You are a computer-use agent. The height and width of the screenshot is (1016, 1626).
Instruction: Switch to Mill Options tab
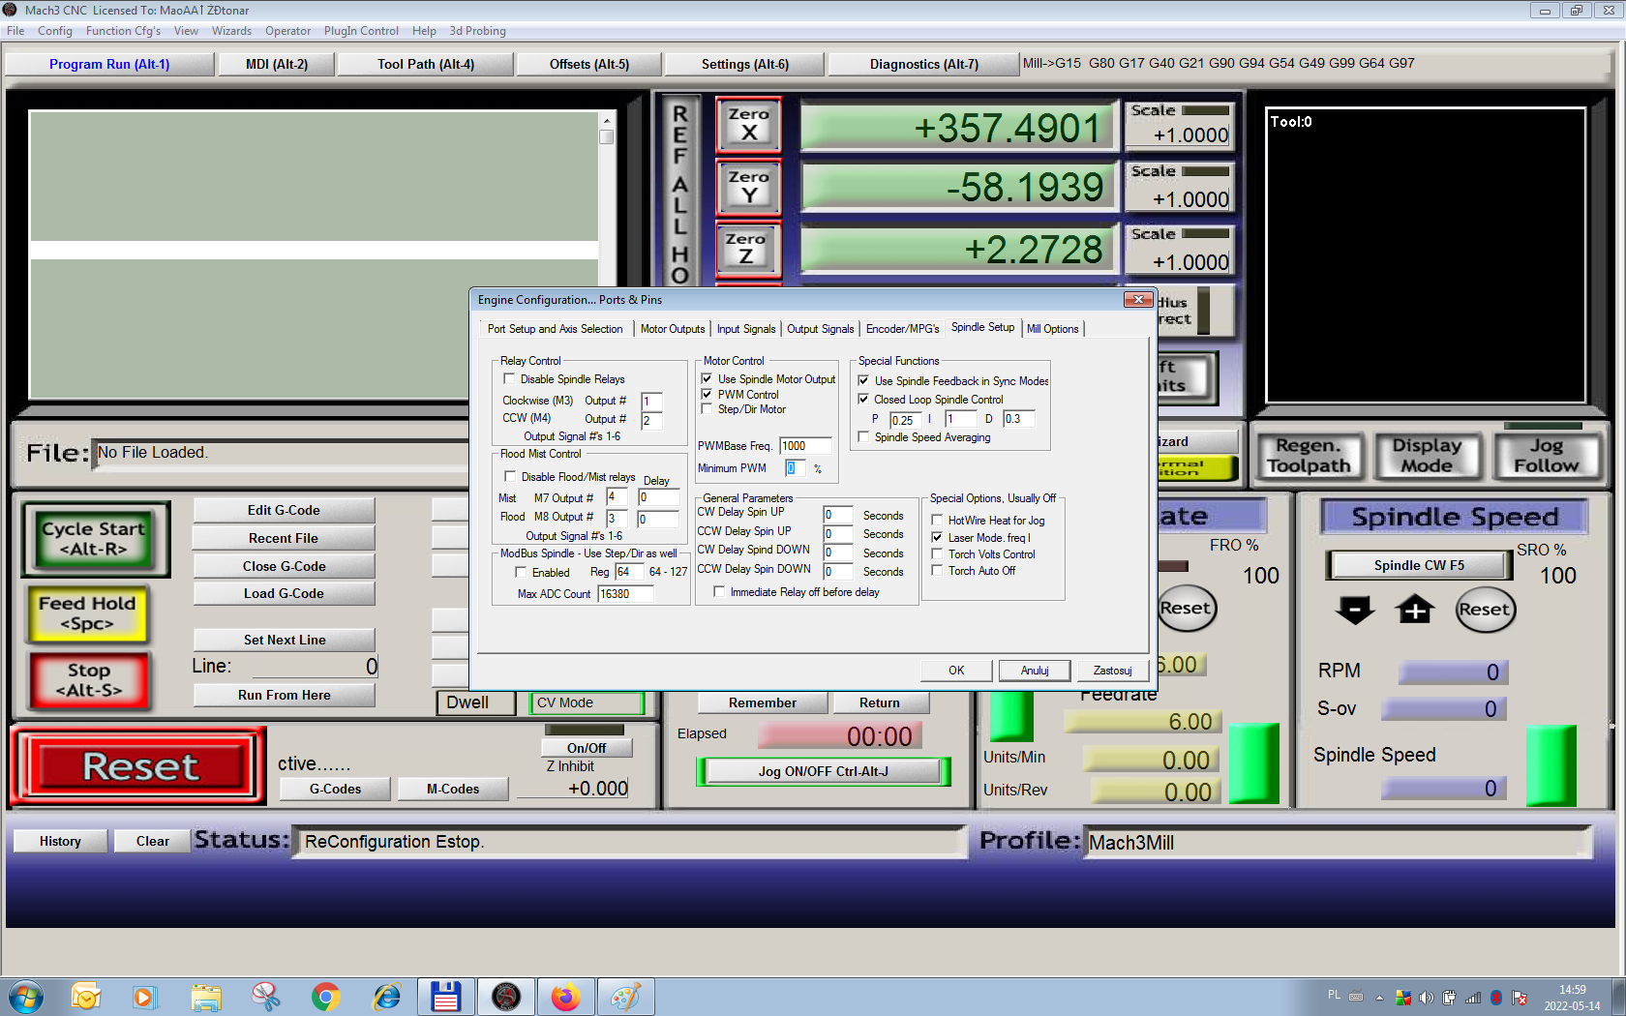[1052, 329]
